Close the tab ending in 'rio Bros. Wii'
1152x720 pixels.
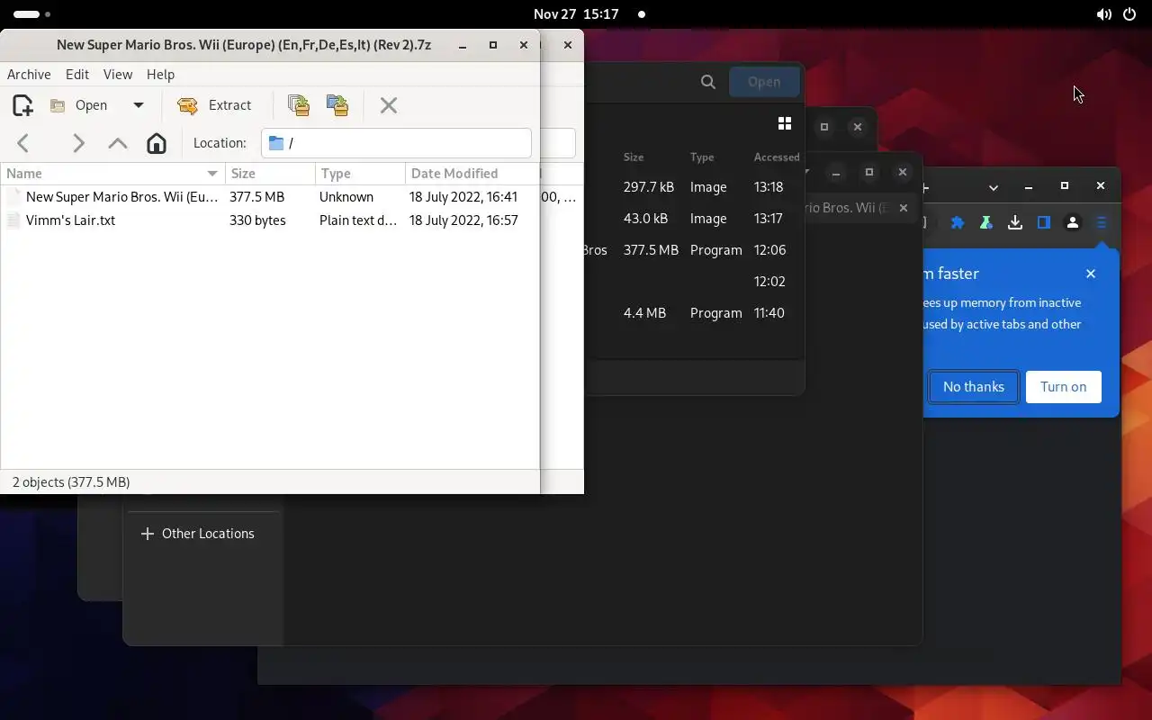click(904, 208)
